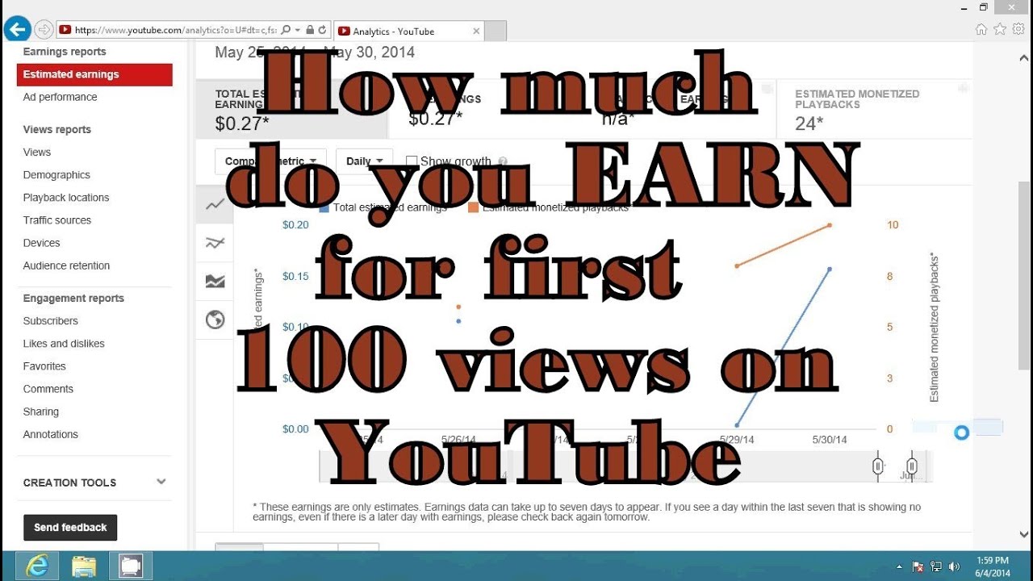Click the active recording app in the taskbar
The width and height of the screenshot is (1033, 581).
click(131, 566)
